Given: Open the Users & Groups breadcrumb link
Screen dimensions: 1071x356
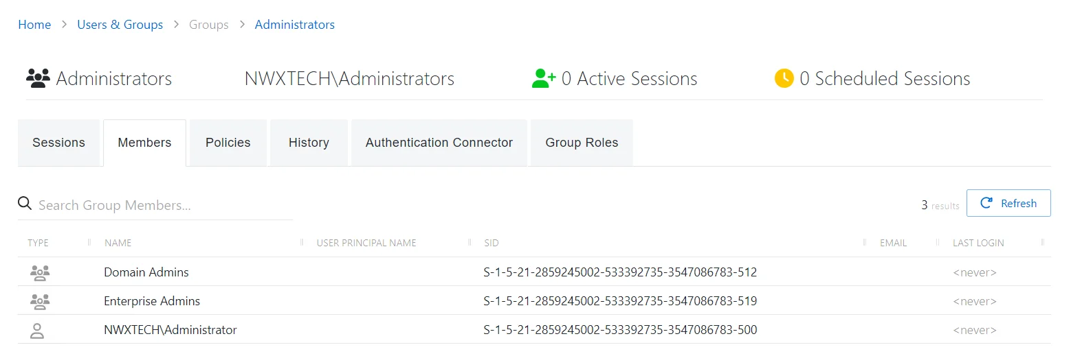Looking at the screenshot, I should click(120, 25).
